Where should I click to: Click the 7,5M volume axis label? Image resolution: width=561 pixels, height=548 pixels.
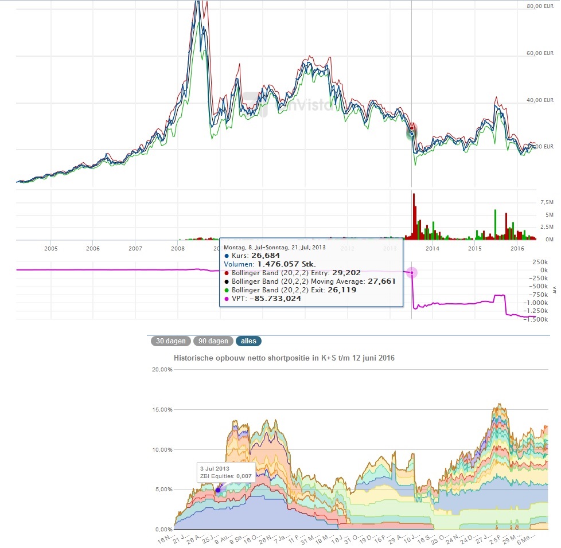547,202
